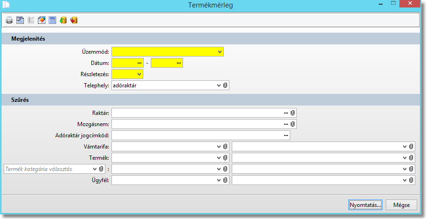Expand the second Termék dropdown arrow

(x=405, y=158)
